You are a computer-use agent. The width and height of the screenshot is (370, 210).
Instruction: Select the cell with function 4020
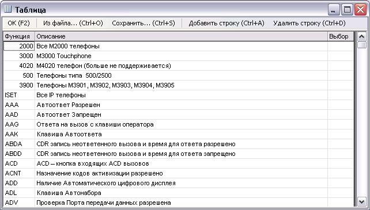[19, 66]
